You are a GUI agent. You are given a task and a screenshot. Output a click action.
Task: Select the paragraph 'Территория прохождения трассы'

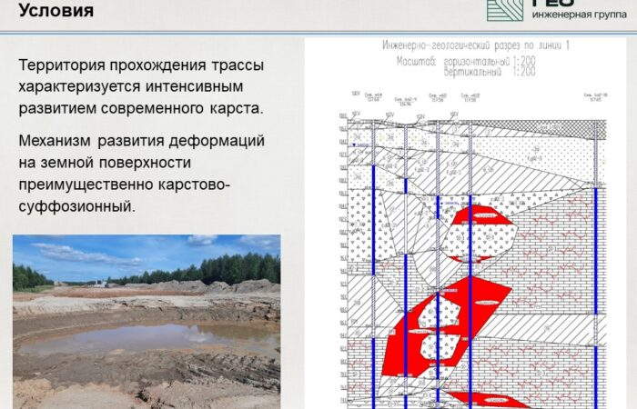tap(141, 86)
